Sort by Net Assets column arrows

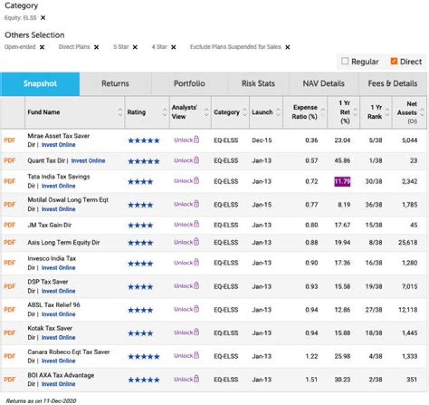click(x=422, y=112)
